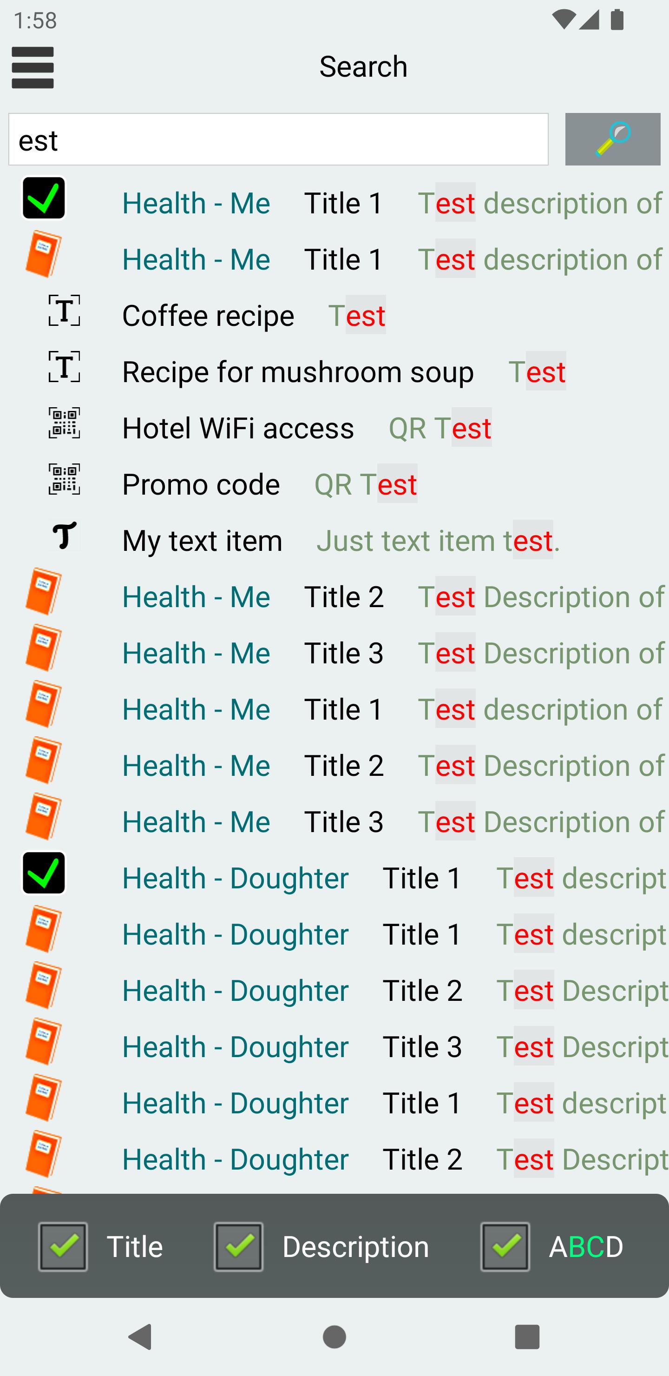
Task: Click the QR code icon beside Hotel WiFi access
Action: tap(65, 423)
